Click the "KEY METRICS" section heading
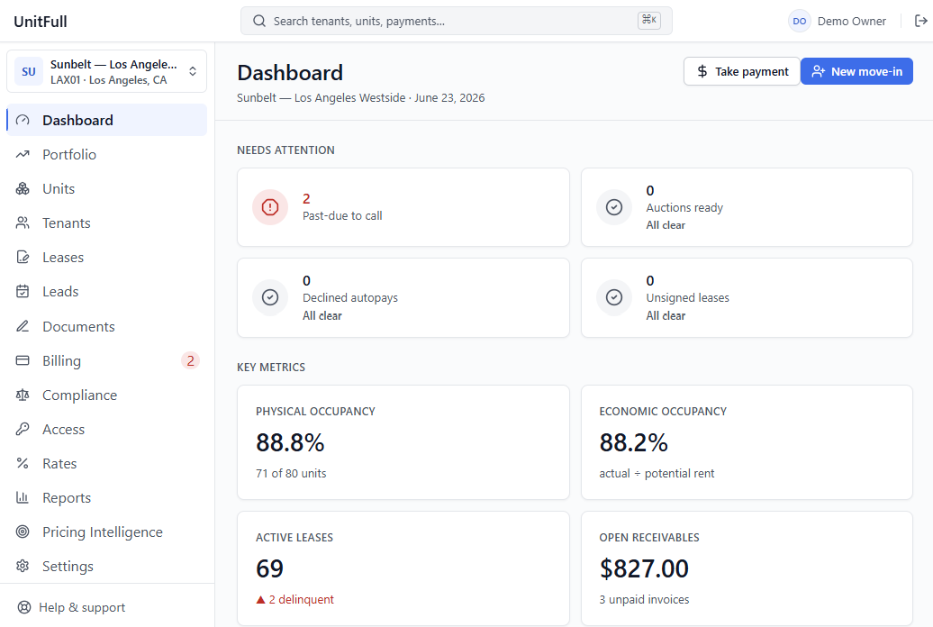 271,368
